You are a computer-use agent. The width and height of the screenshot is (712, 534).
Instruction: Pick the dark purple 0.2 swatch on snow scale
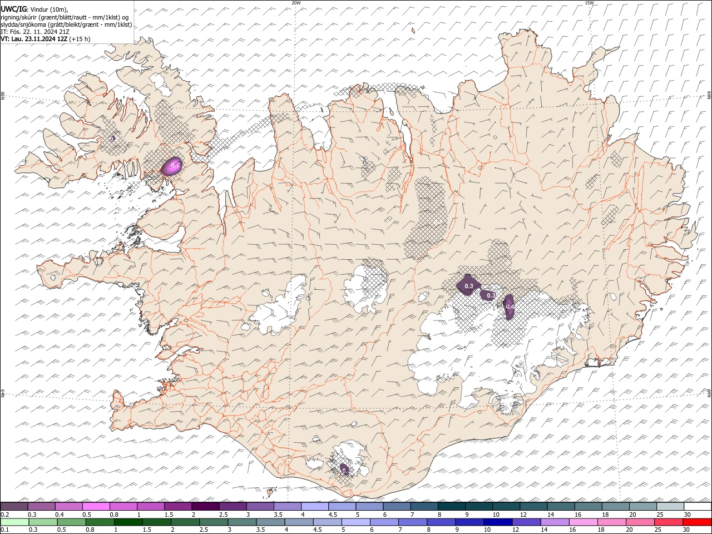click(x=14, y=506)
